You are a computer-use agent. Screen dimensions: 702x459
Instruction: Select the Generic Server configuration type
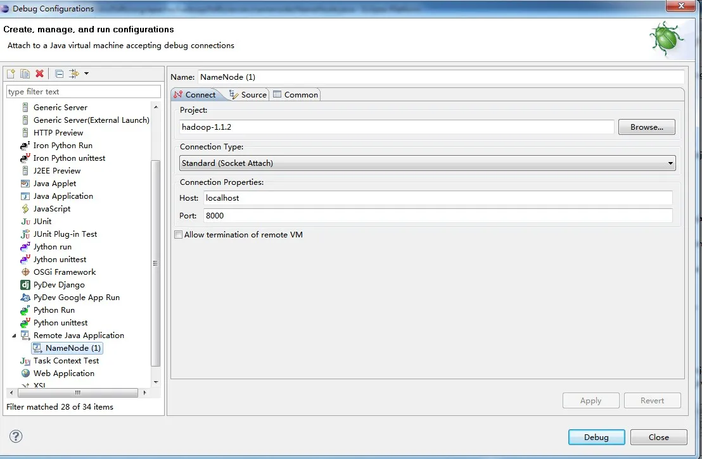(60, 108)
